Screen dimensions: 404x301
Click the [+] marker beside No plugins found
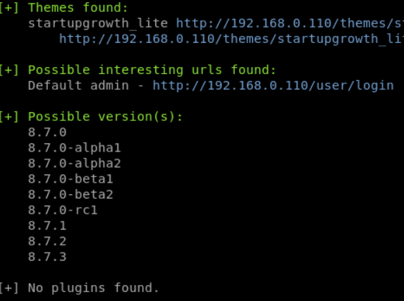9,288
